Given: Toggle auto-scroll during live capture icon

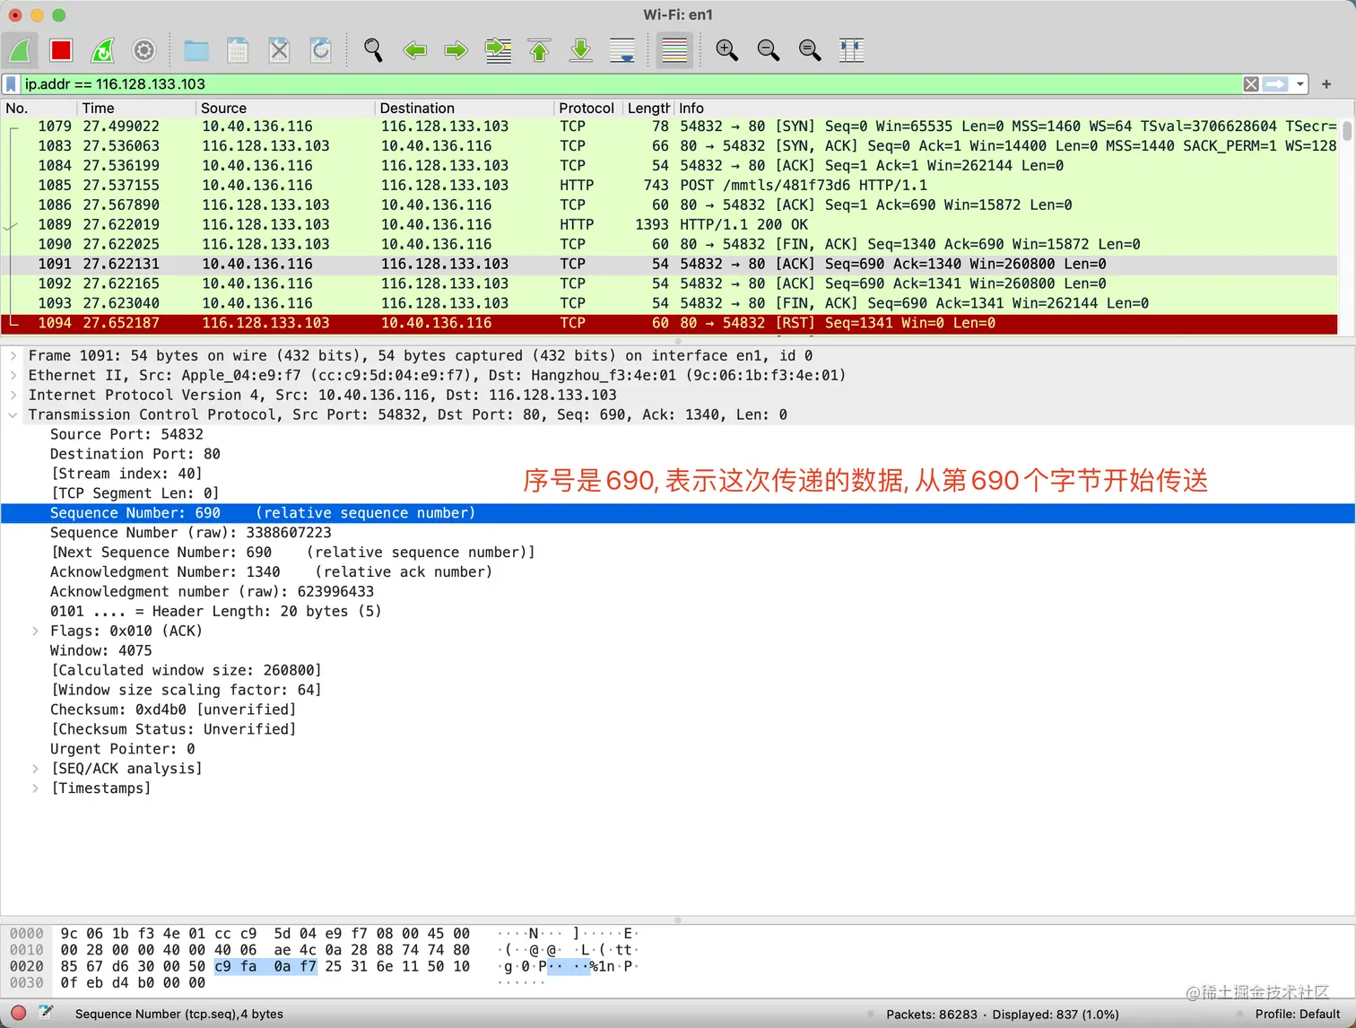Looking at the screenshot, I should (x=622, y=50).
